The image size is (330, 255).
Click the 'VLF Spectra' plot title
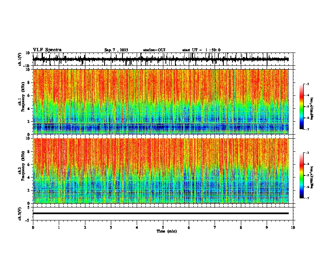click(x=47, y=50)
